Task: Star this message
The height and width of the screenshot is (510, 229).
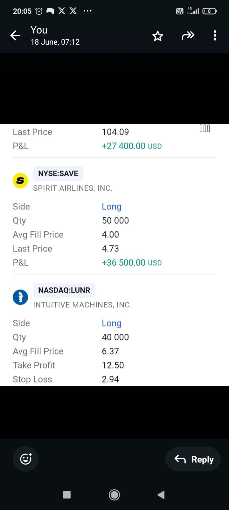Action: (158, 36)
